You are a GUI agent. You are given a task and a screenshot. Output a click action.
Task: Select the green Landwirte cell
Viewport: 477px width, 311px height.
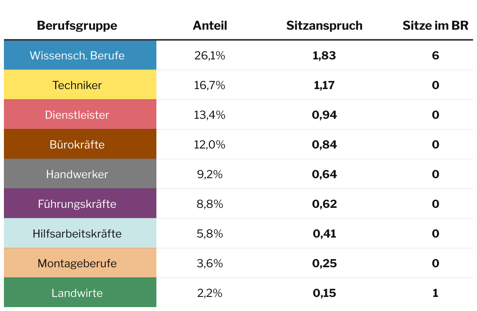click(77, 293)
